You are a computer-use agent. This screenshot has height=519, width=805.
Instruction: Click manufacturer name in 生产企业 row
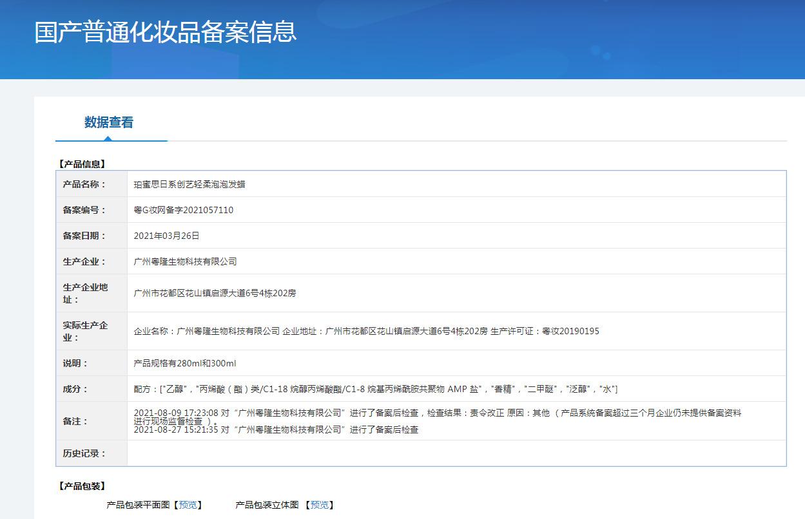coord(185,261)
